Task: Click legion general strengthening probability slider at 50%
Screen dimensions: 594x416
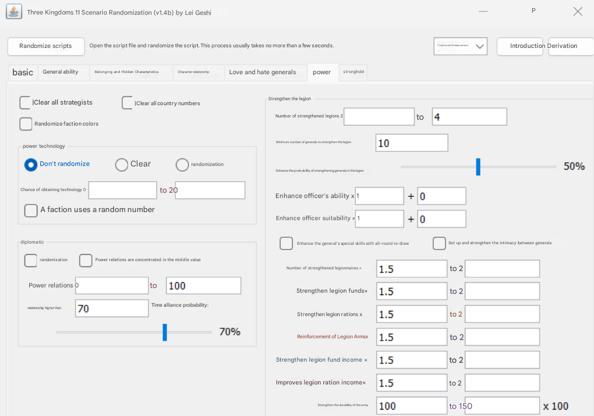Action: pos(478,167)
